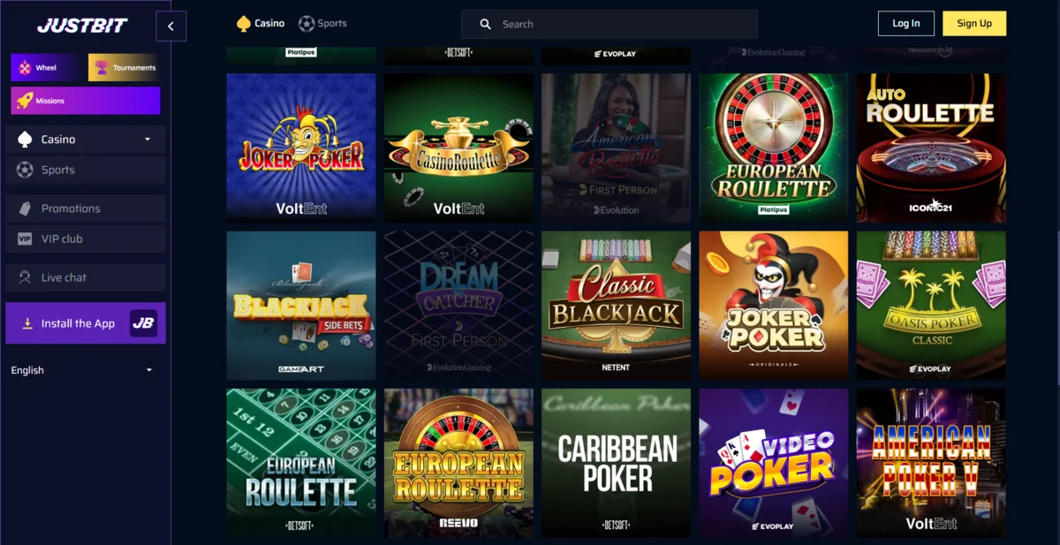The height and width of the screenshot is (545, 1060).
Task: Open Sports in the sidebar menu
Action: [86, 170]
